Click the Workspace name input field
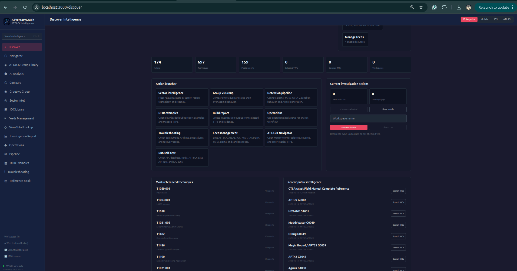The width and height of the screenshot is (517, 271). (368, 118)
